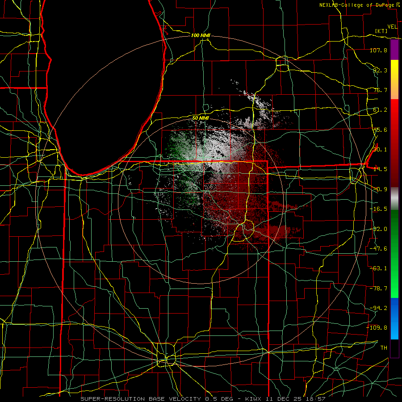This screenshot has height=402, width=402.
Task: Click the -16.5 legend value
Action: tap(378, 209)
